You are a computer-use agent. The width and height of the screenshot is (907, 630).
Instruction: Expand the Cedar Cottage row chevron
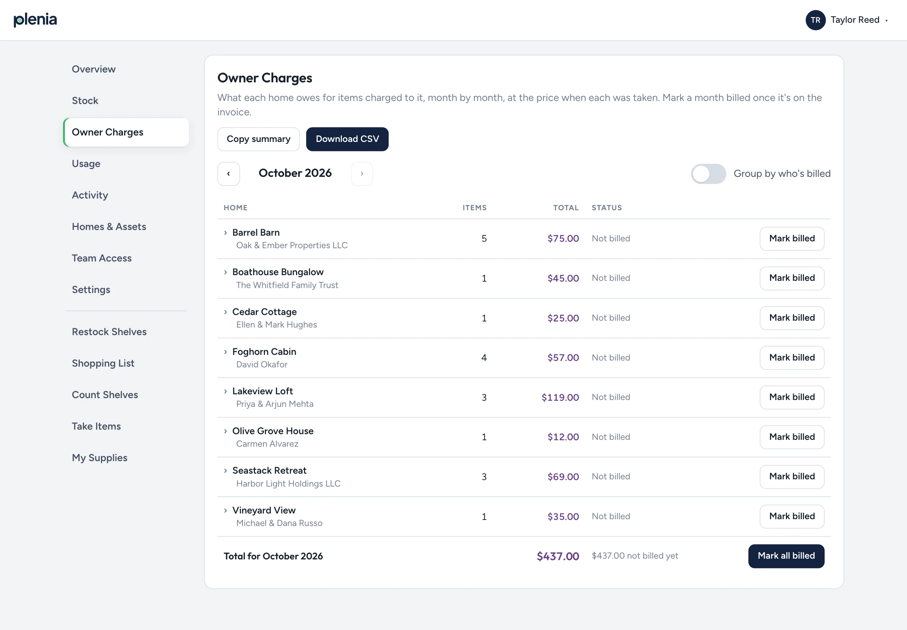coord(225,312)
